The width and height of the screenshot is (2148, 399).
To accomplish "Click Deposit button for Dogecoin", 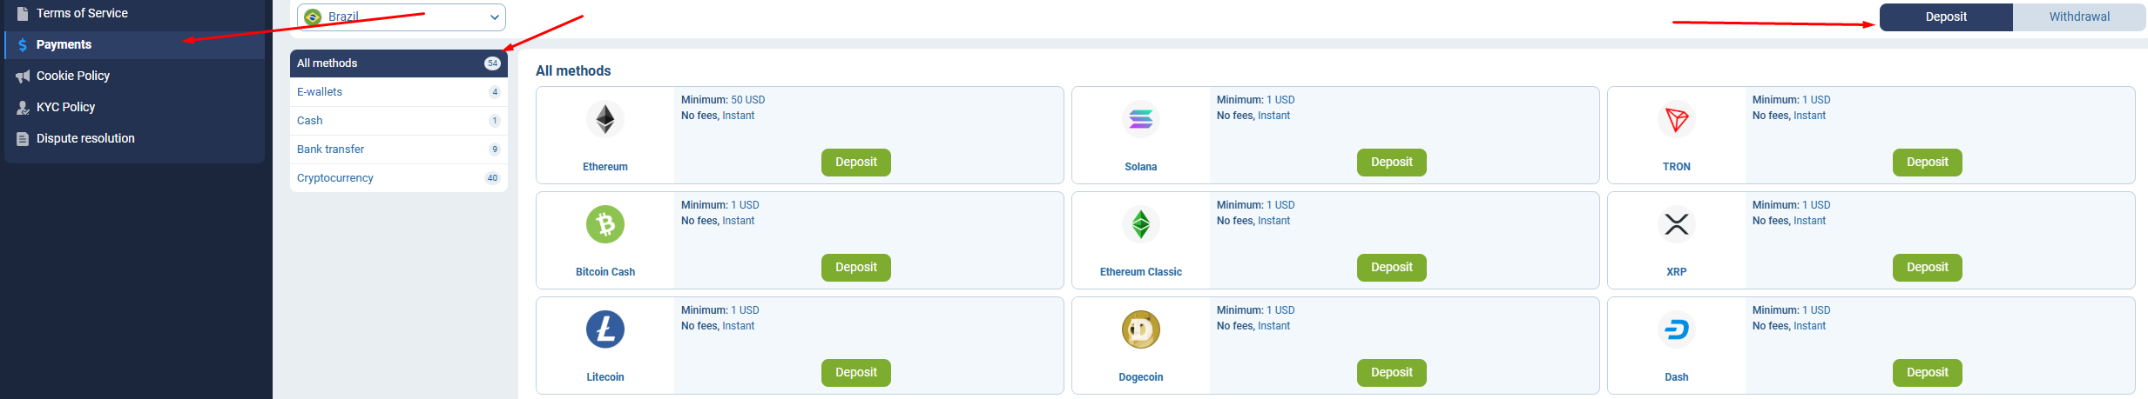I will [1392, 372].
